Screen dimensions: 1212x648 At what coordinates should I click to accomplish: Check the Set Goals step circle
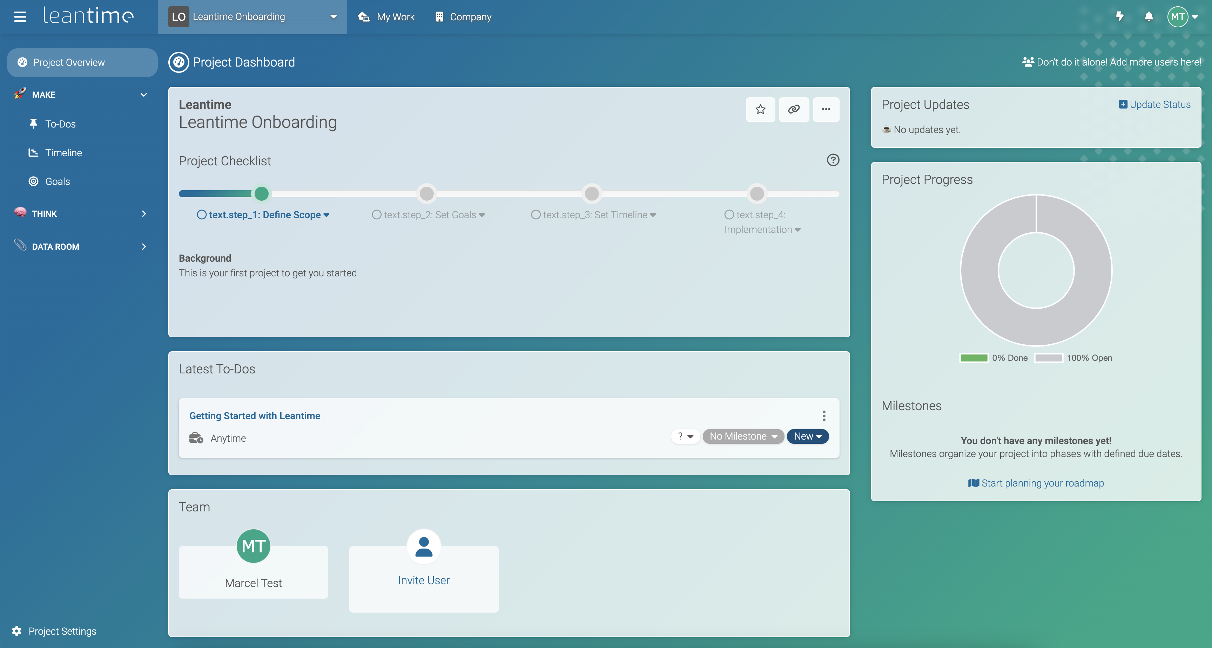point(376,215)
